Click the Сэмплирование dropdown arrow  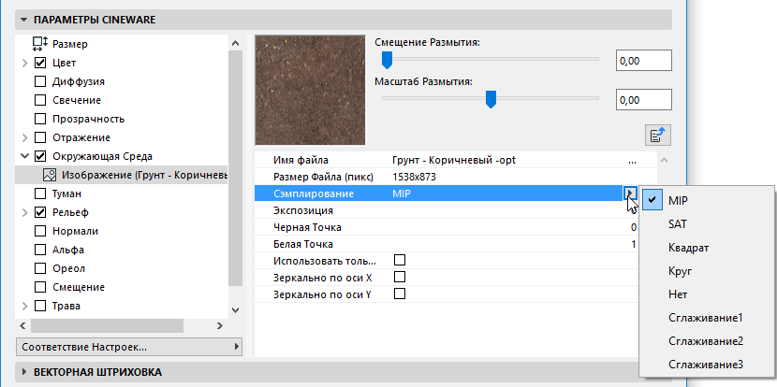630,193
